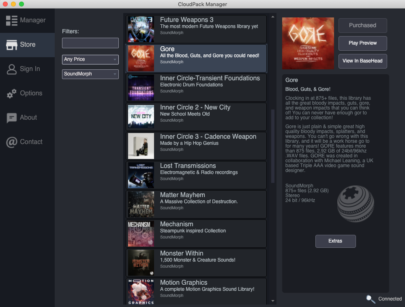Click the green macOS zoom window button
405x307 pixels.
click(21, 4)
